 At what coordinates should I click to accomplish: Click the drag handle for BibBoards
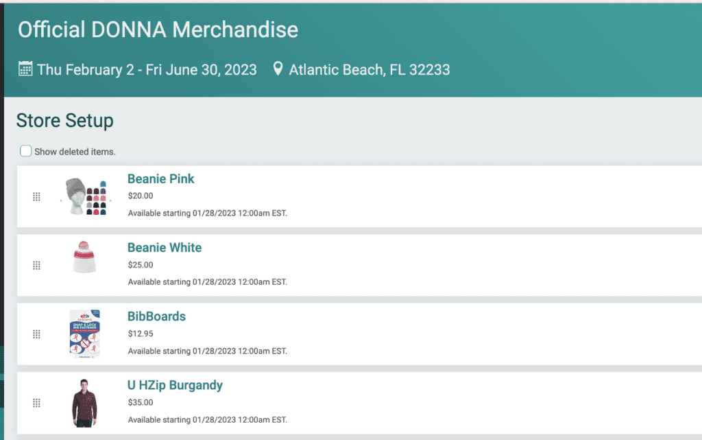tap(37, 334)
